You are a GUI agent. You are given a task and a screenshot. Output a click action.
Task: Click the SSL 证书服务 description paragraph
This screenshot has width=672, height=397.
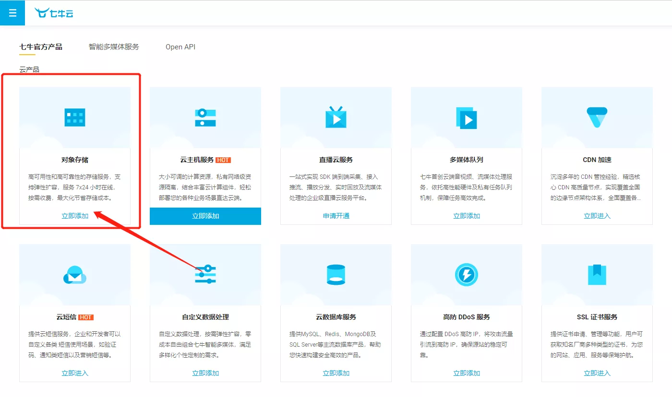(597, 344)
